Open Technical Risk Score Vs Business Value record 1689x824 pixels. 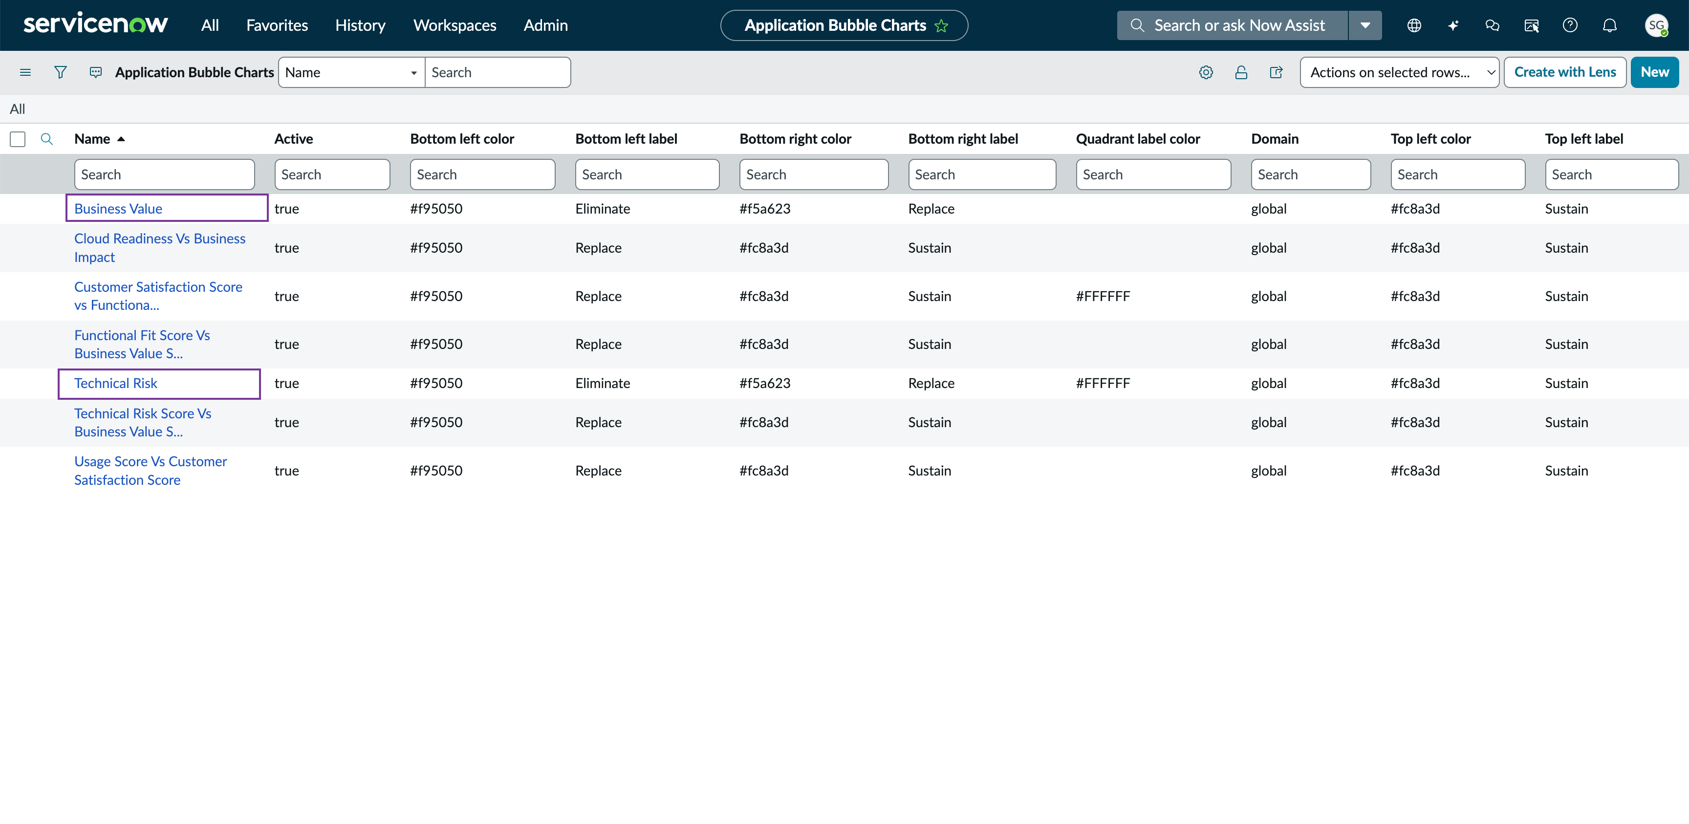tap(142, 422)
